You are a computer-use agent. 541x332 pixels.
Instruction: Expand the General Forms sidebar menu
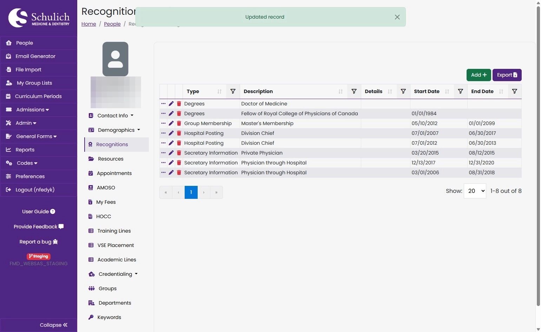pos(39,136)
